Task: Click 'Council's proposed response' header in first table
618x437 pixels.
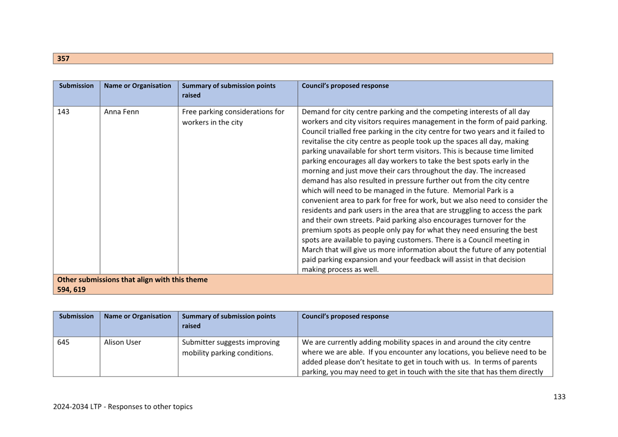Action: pyautogui.click(x=345, y=86)
